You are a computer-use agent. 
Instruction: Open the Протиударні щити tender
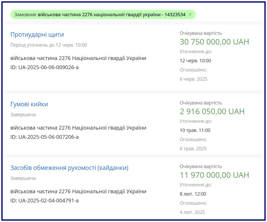(37, 35)
